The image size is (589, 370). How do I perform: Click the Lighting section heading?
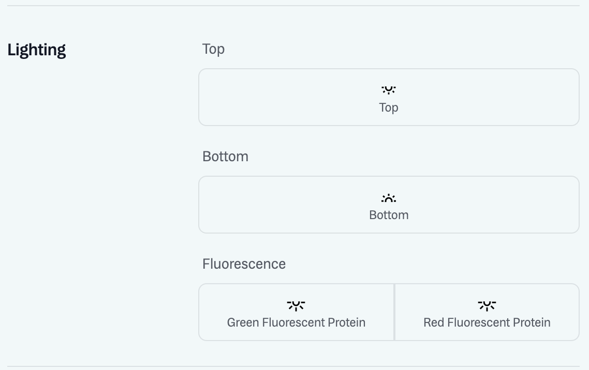(36, 50)
